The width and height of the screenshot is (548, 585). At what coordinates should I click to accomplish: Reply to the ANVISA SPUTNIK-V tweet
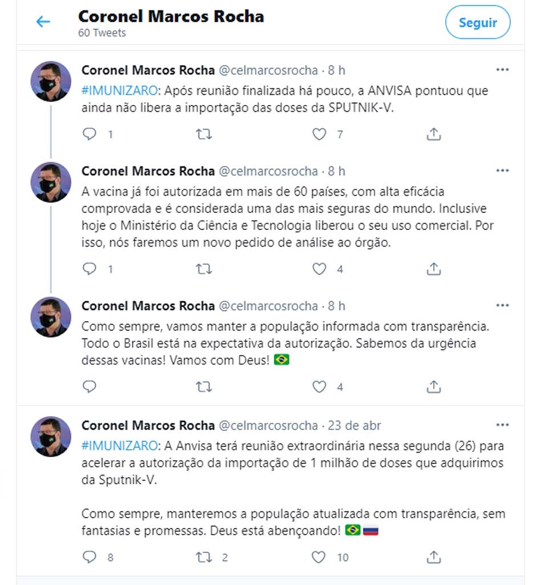90,134
